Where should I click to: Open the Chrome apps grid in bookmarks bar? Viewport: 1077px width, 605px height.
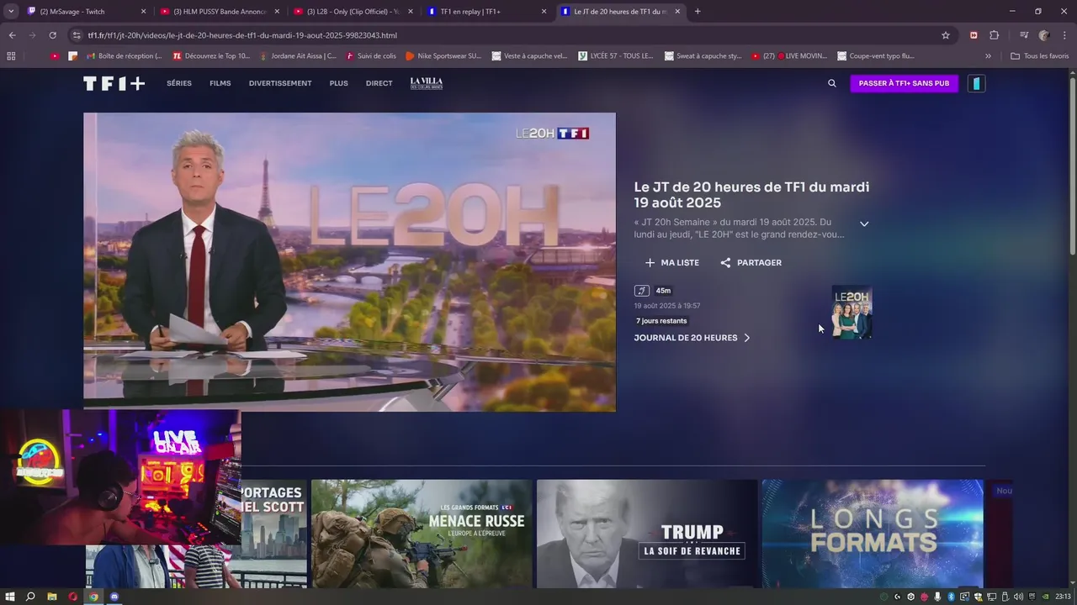[11, 56]
